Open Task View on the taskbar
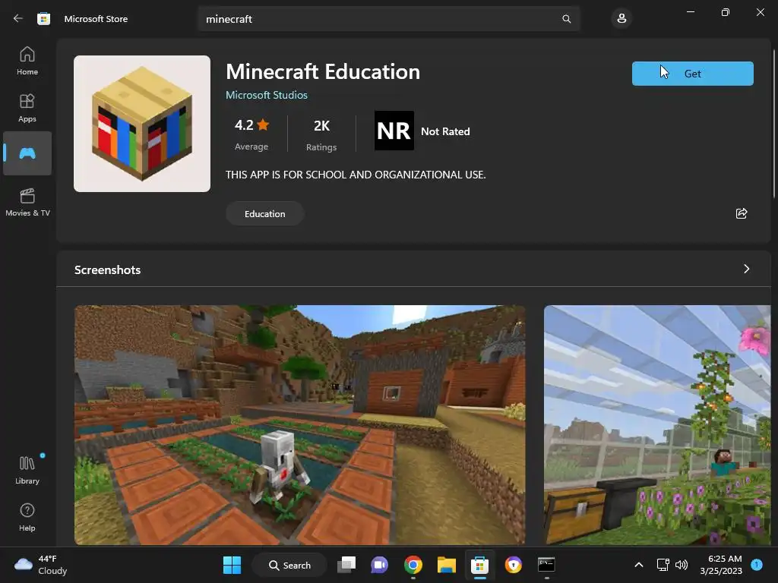 coord(346,565)
